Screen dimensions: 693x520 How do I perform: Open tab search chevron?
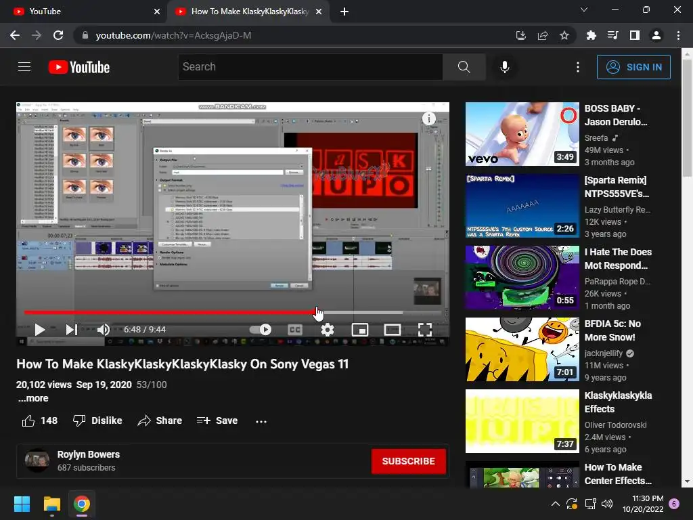[x=584, y=9]
